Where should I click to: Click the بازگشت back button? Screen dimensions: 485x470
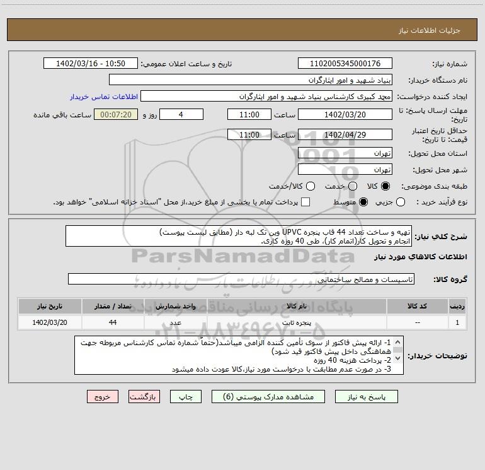point(144,397)
